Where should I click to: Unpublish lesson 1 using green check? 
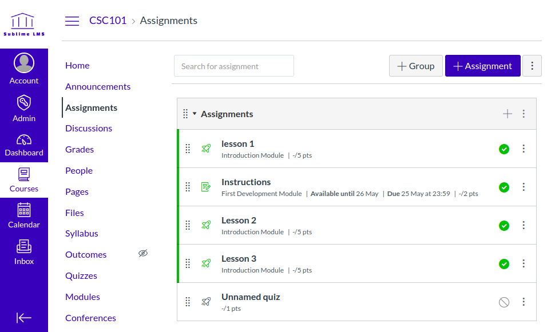pyautogui.click(x=504, y=149)
